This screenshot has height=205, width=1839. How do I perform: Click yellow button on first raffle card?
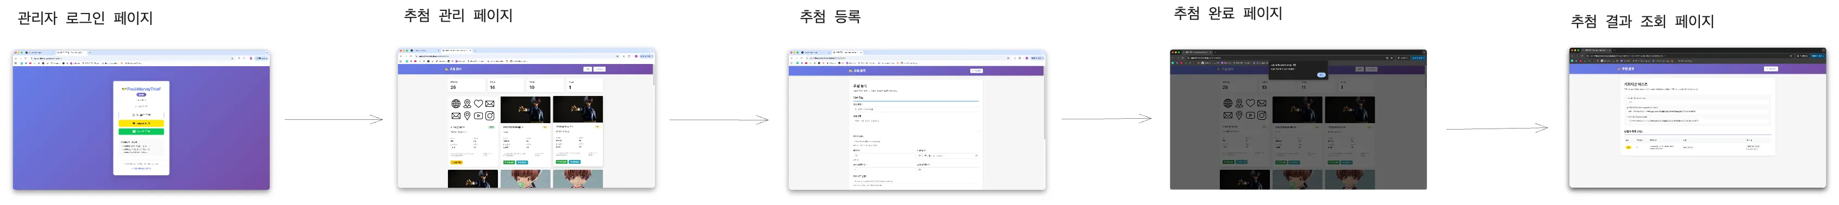[456, 162]
